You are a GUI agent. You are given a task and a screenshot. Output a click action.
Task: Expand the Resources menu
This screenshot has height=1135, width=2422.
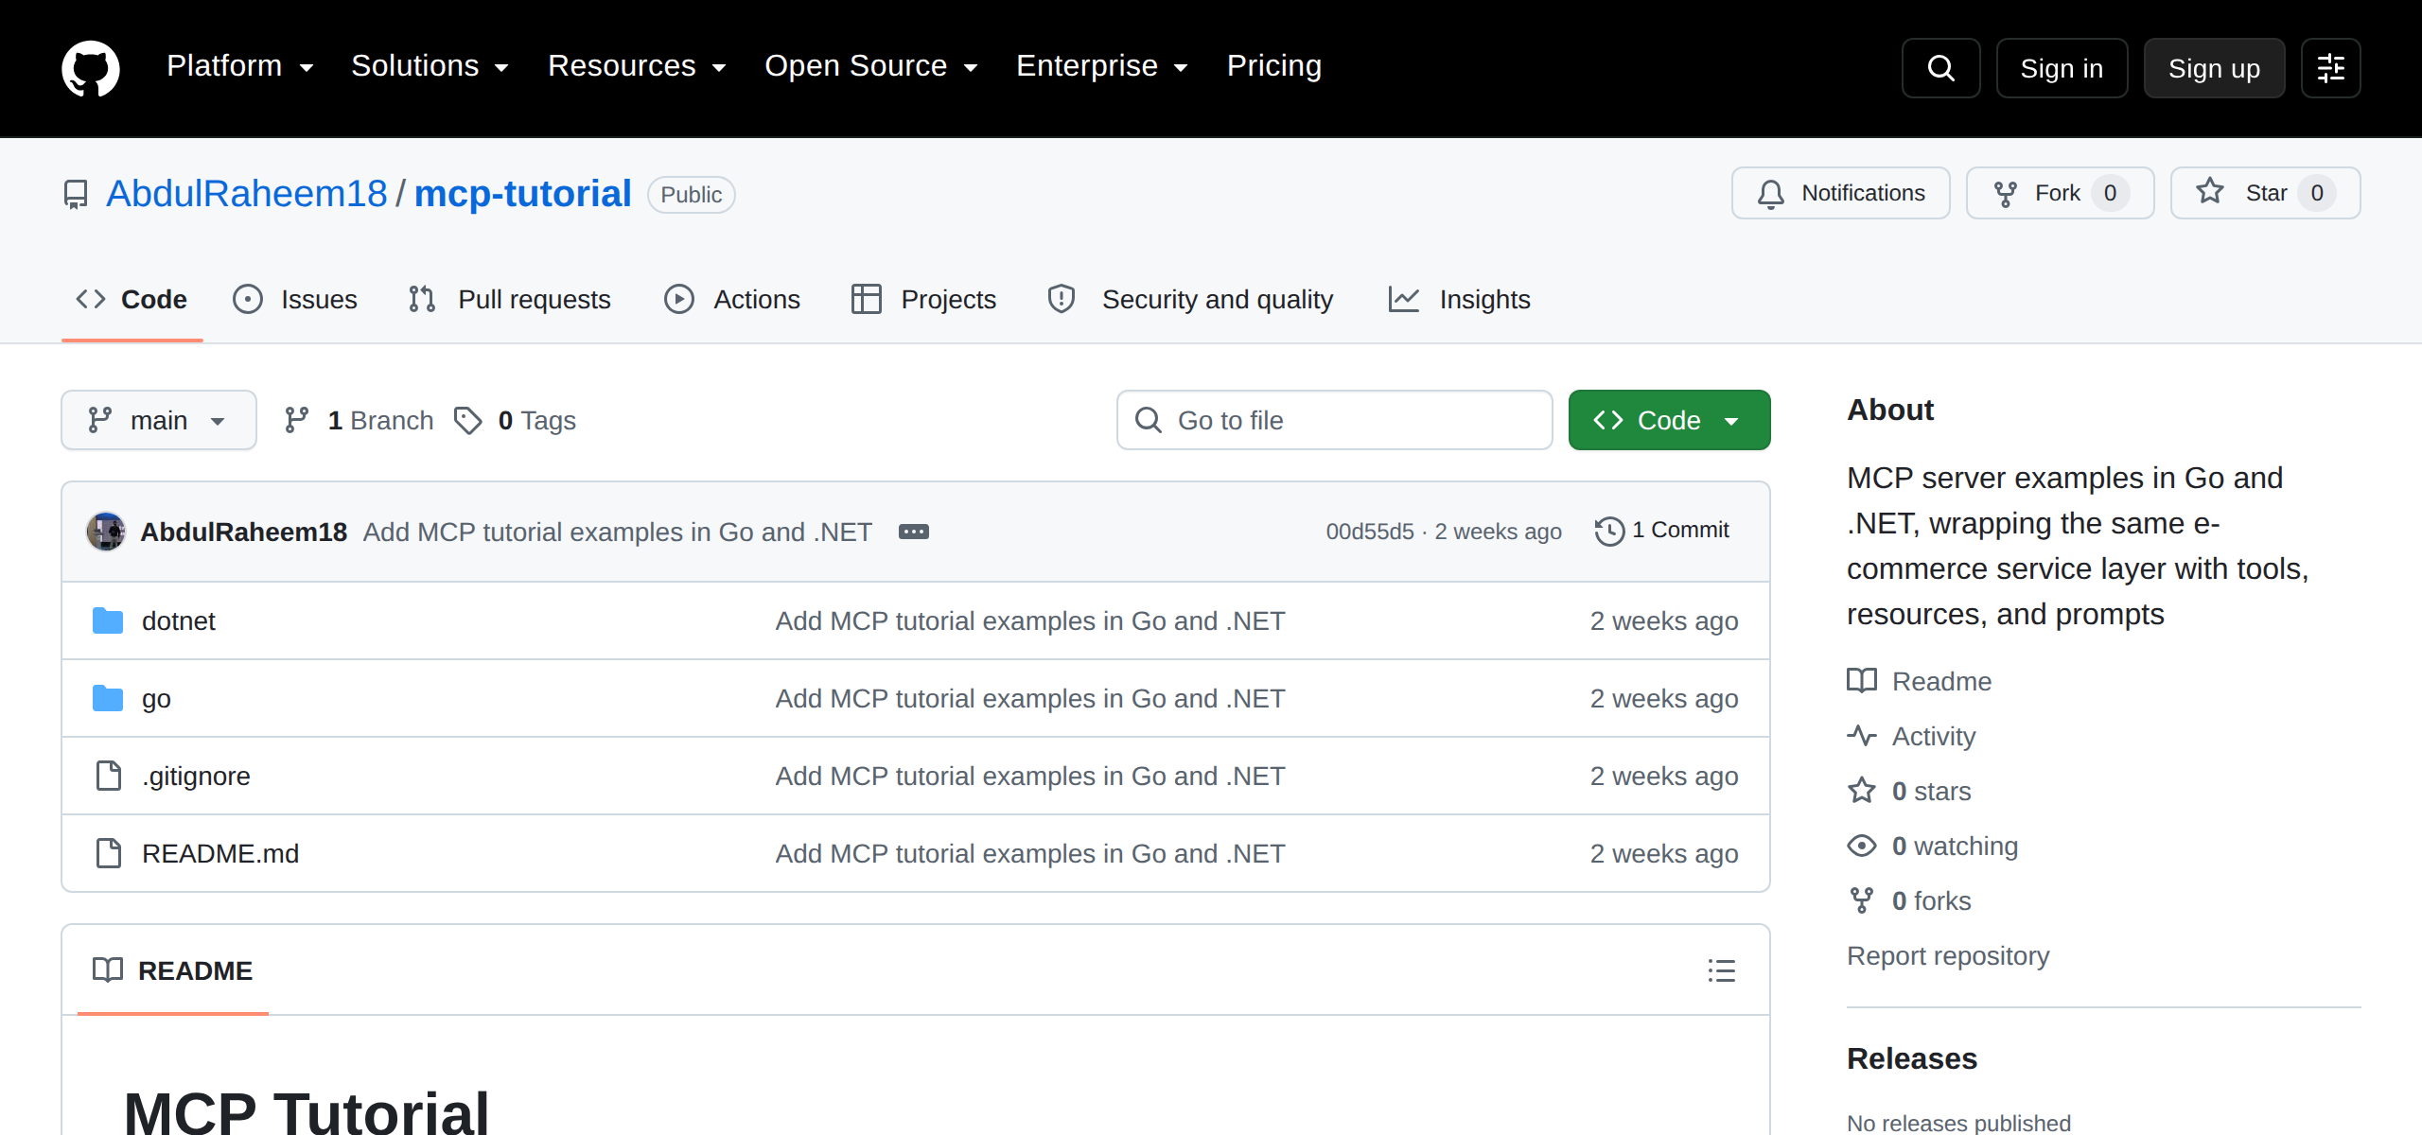pos(638,66)
